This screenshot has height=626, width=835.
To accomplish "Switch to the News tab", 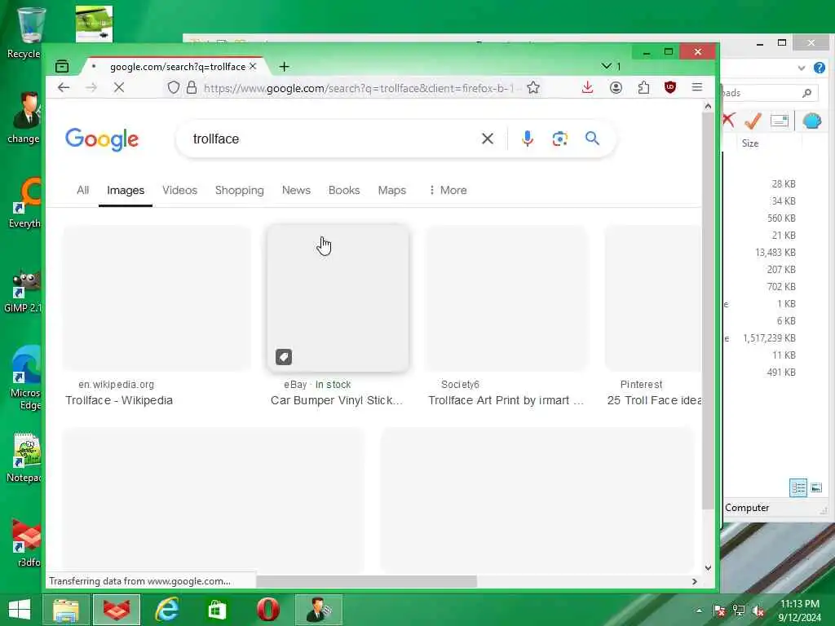I will point(296,190).
